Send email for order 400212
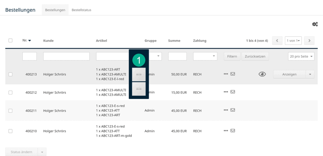 tap(233, 92)
